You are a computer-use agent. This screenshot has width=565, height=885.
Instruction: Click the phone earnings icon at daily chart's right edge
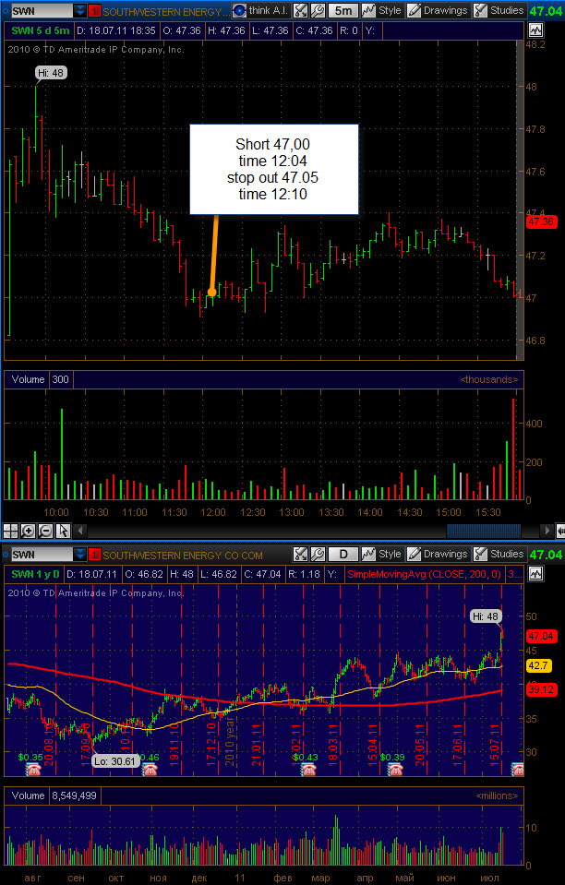coord(517,769)
